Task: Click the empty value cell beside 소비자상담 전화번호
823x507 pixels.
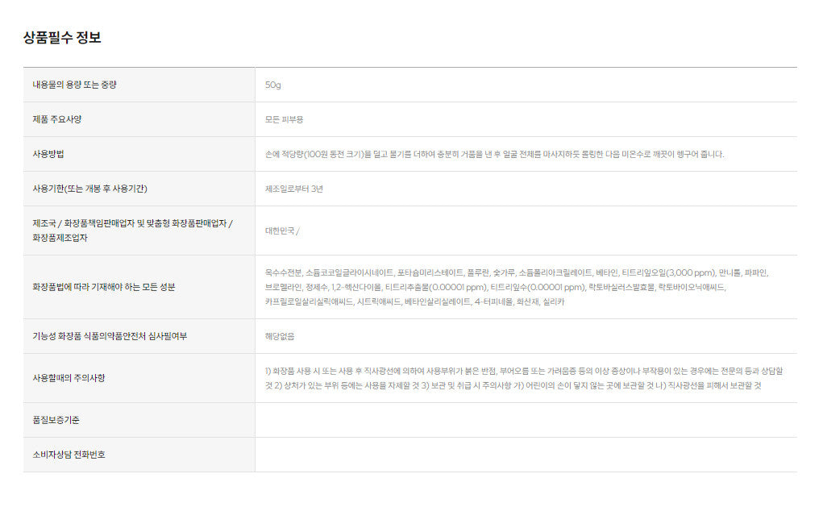Action: [526, 455]
